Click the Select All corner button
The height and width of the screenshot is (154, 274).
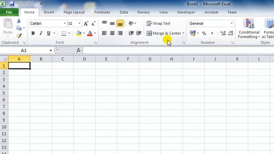pos(4,59)
